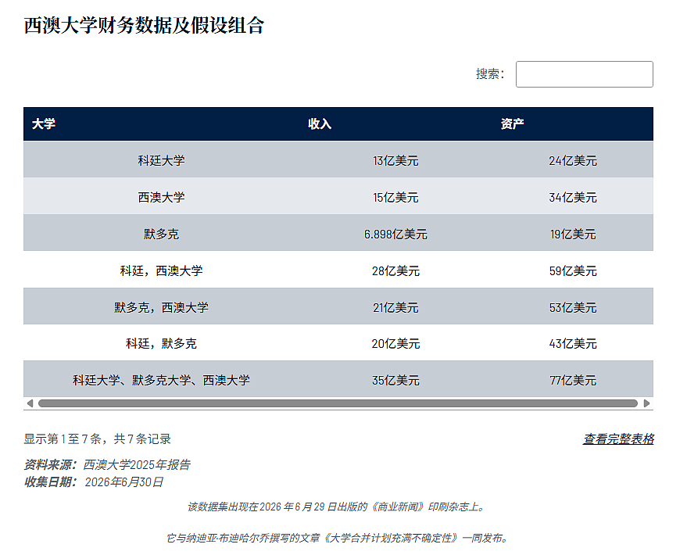Select the 西澳大学 row name cell
Screen dimensions: 687x555
[161, 197]
